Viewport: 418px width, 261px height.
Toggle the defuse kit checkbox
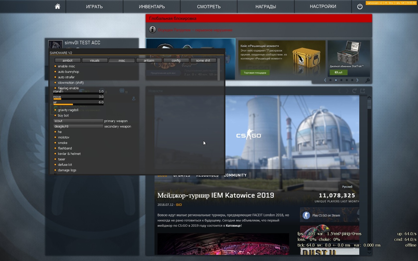click(56, 165)
